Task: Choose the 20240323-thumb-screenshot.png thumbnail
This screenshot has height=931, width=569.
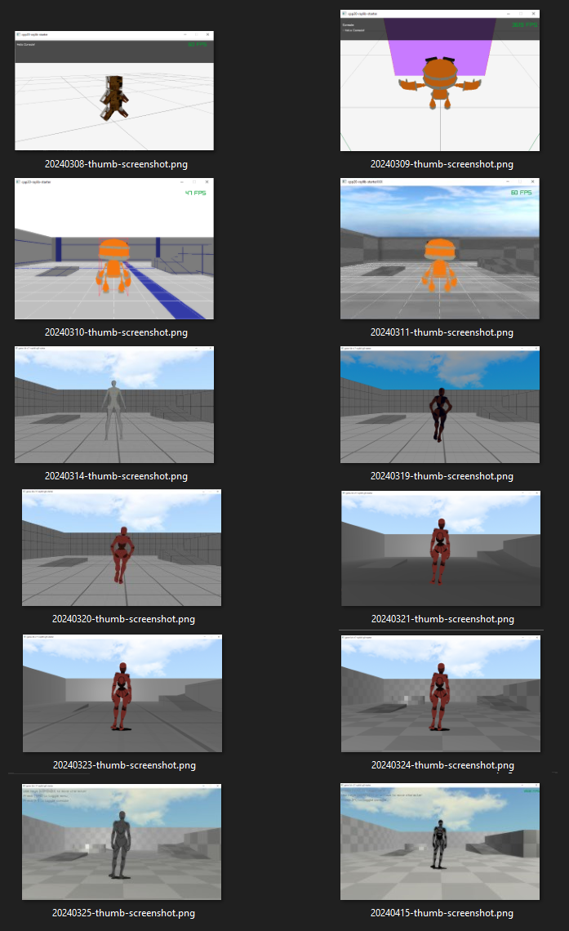Action: pos(122,693)
